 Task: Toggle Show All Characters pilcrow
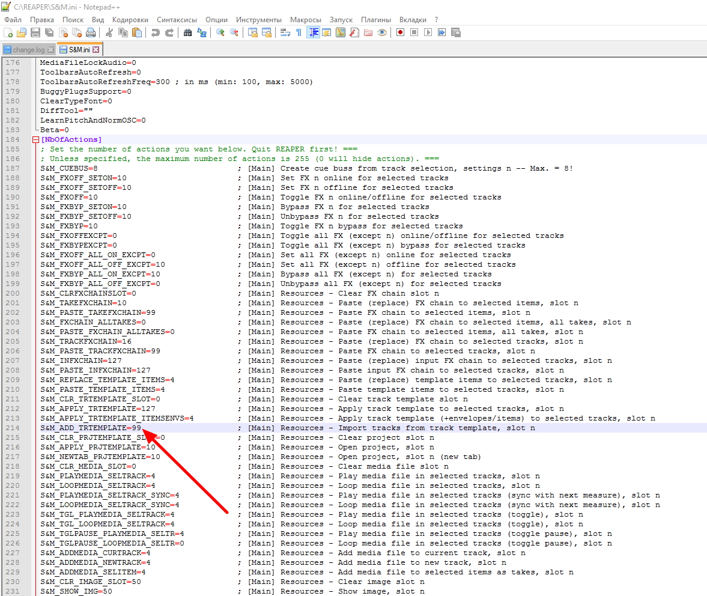299,32
